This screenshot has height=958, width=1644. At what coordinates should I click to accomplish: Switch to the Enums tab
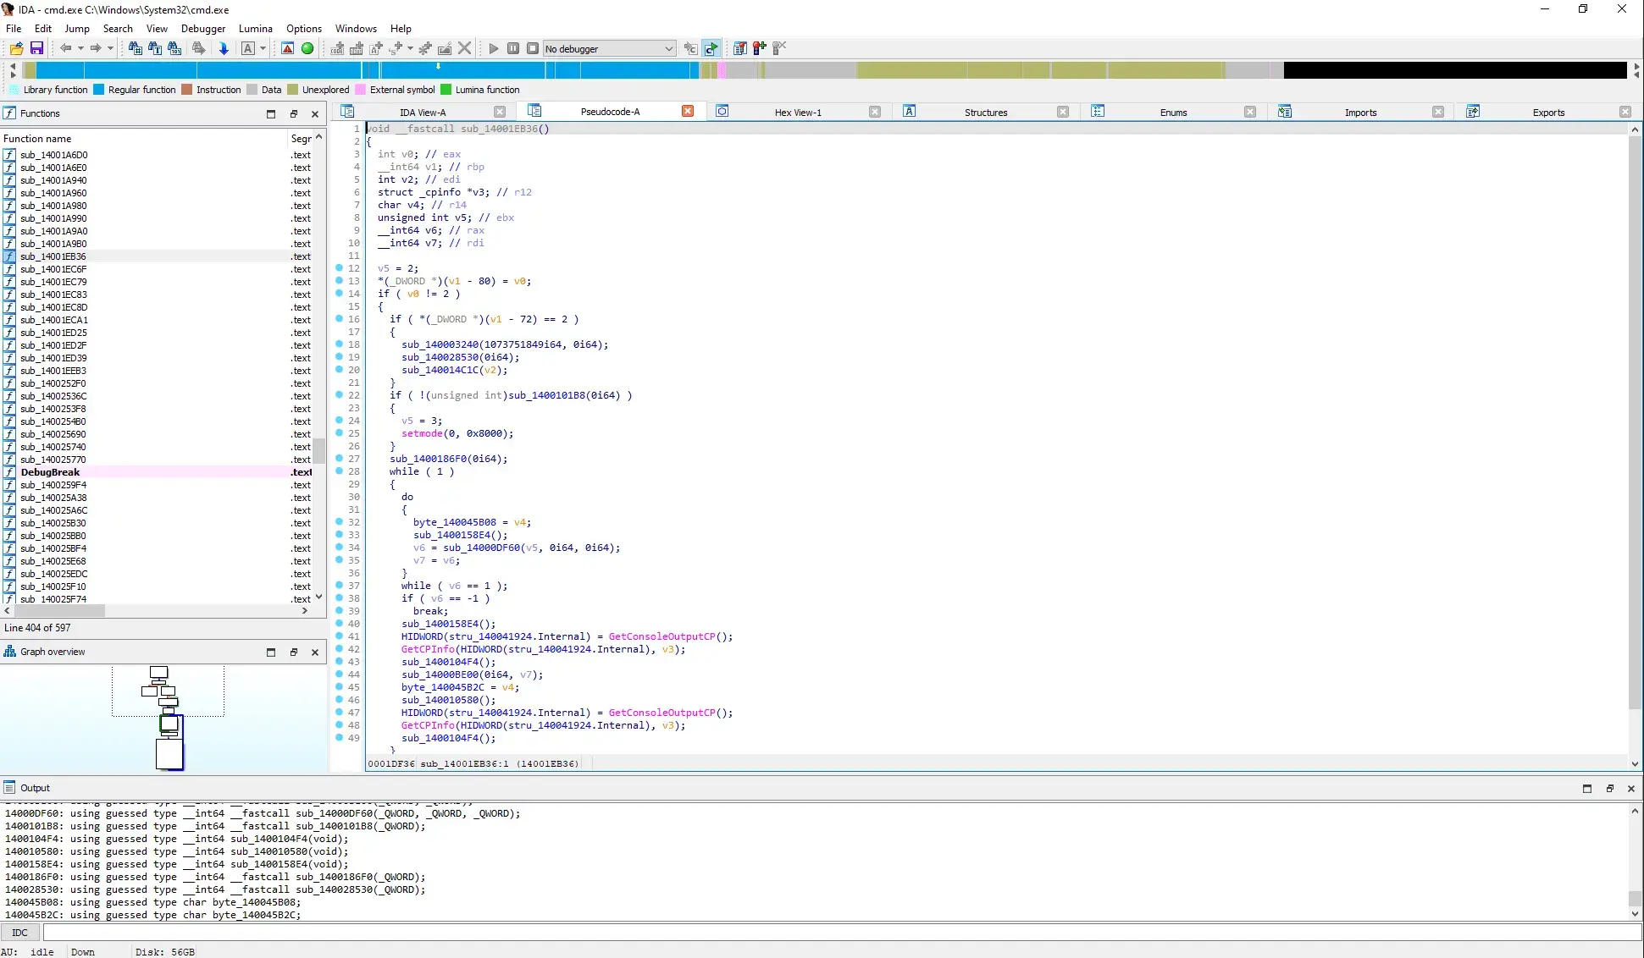coord(1174,112)
